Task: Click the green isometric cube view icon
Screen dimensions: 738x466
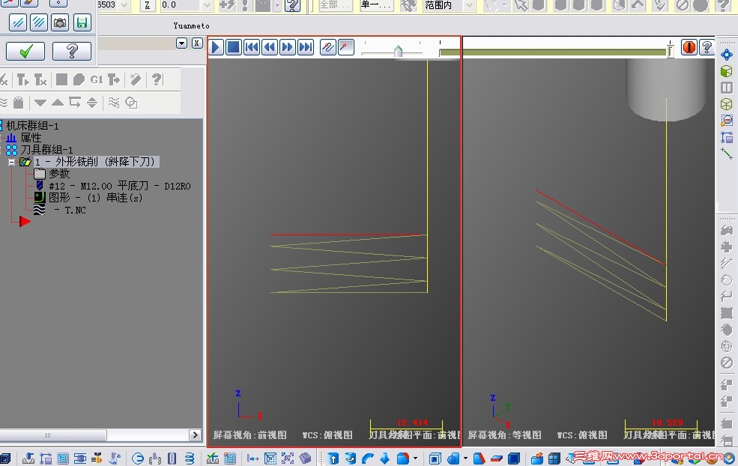Action: [x=727, y=71]
